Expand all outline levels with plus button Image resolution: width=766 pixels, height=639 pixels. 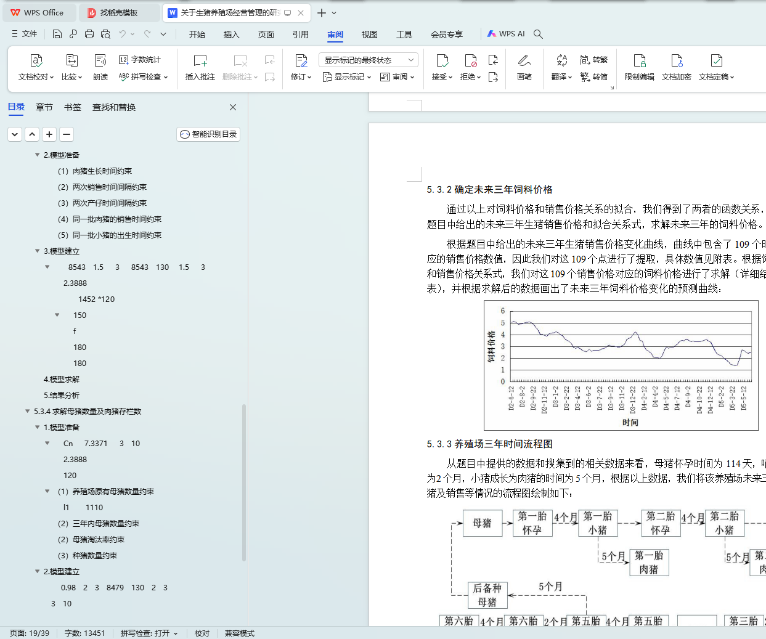(49, 134)
